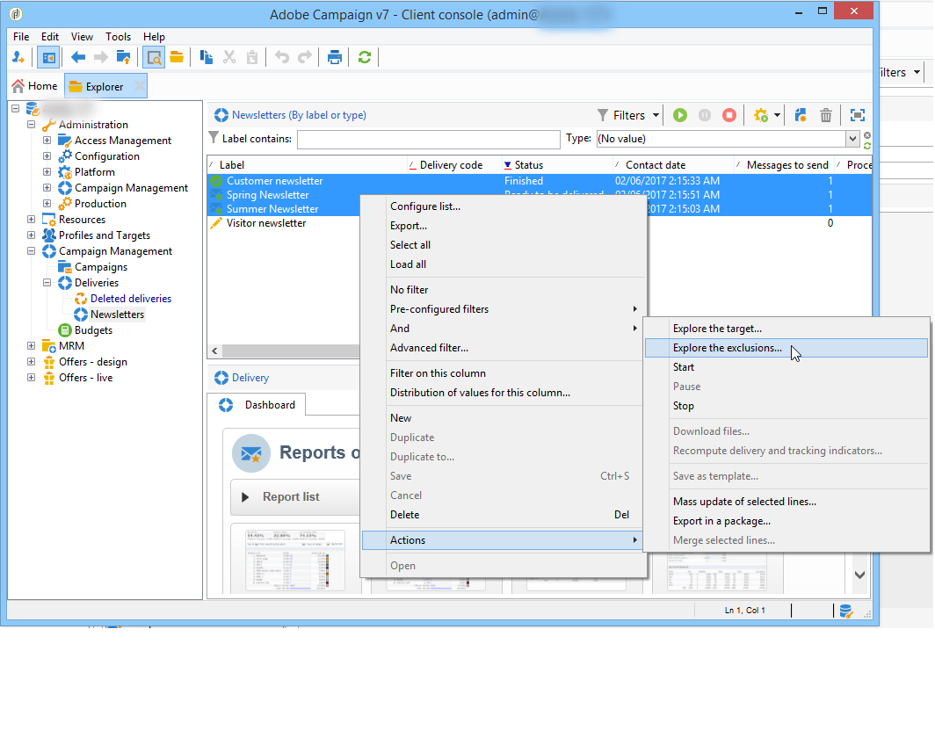
Task: Expand the Report list disclosure triangle
Action: [x=245, y=497]
